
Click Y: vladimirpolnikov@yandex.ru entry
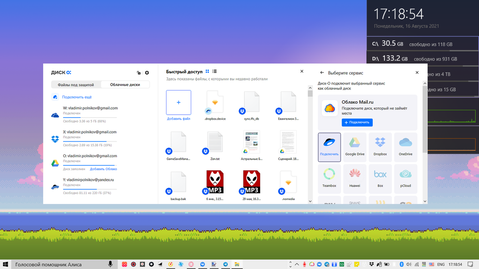[89, 180]
